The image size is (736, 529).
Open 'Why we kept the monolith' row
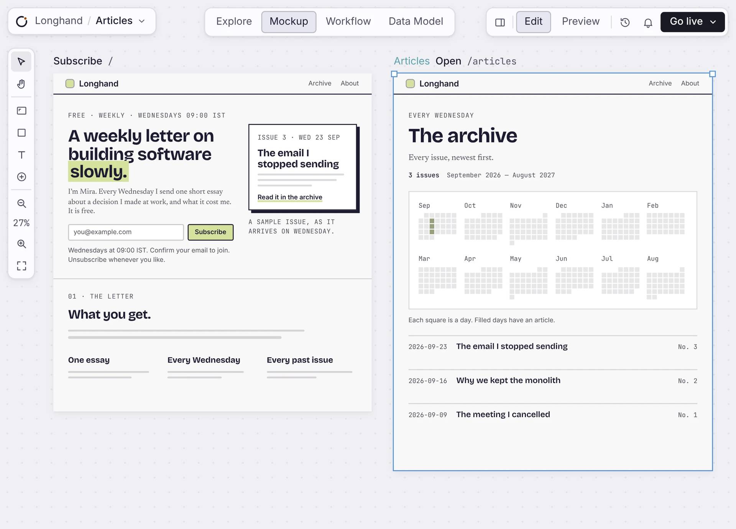[553, 381]
